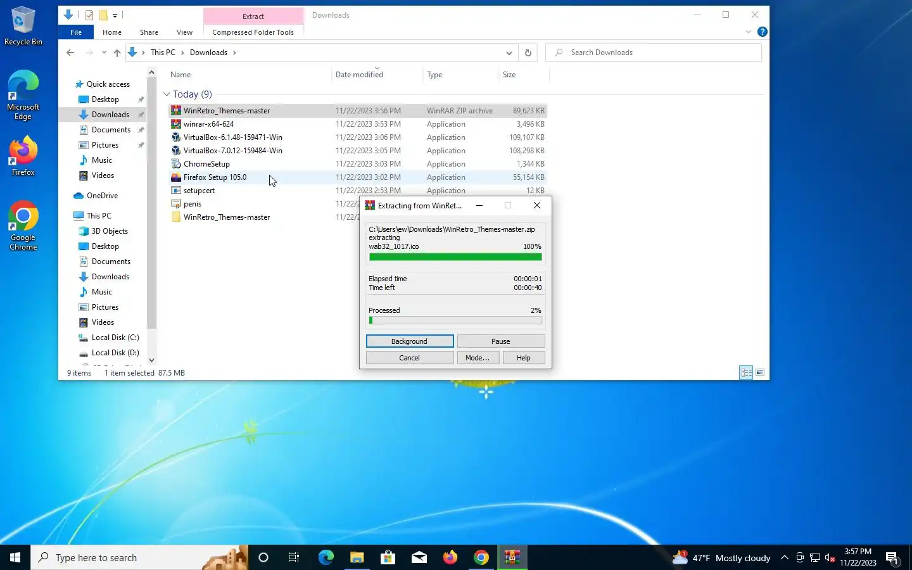
Task: Collapse the Today (9) group
Action: 167,94
